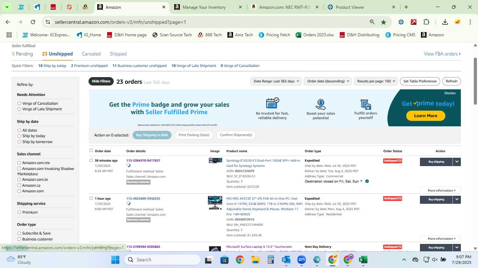478x268 pixels.
Task: Close the Manage Your Inventory tab
Action: [240, 7]
